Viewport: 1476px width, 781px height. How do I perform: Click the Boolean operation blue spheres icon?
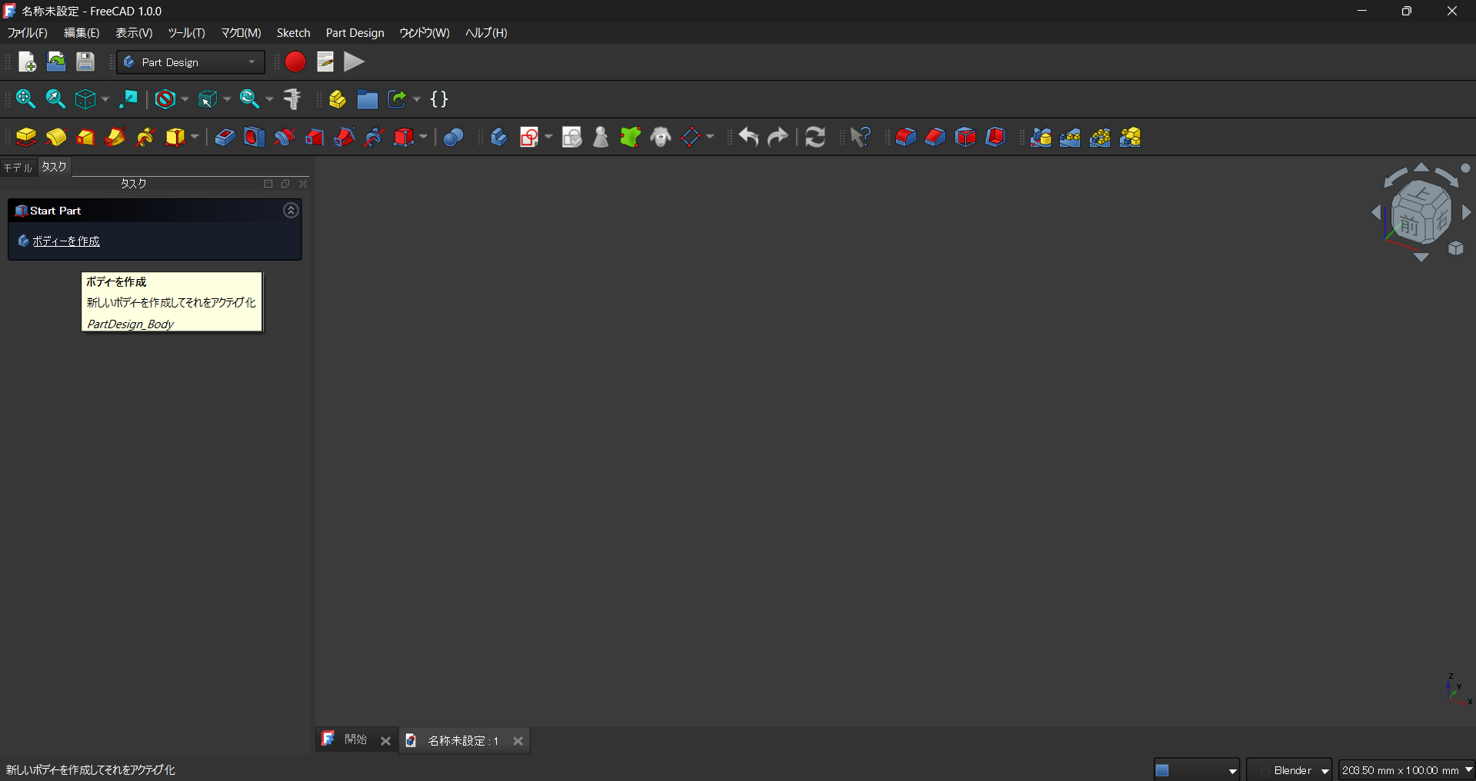pyautogui.click(x=454, y=138)
